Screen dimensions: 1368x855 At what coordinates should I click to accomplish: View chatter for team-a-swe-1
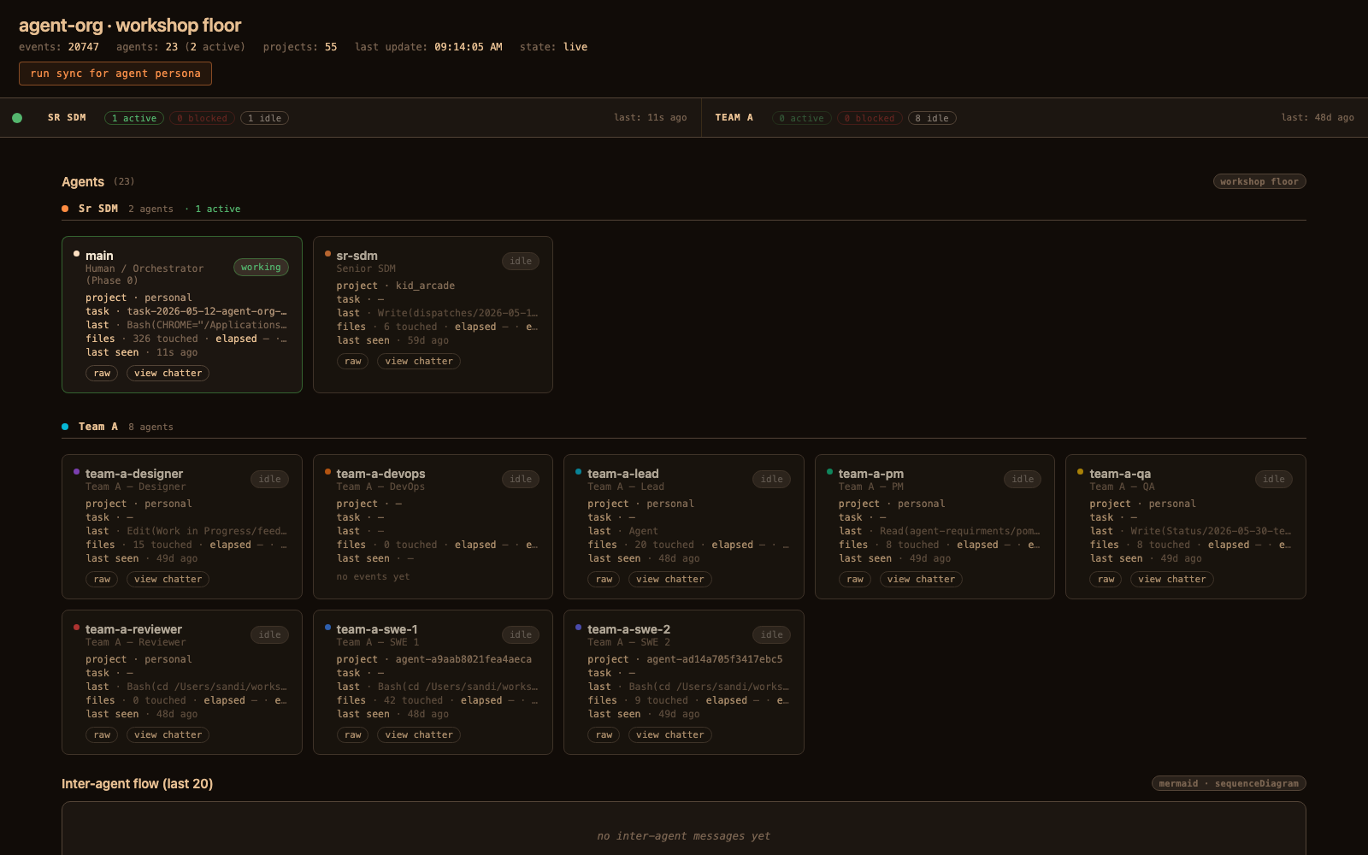pyautogui.click(x=419, y=734)
